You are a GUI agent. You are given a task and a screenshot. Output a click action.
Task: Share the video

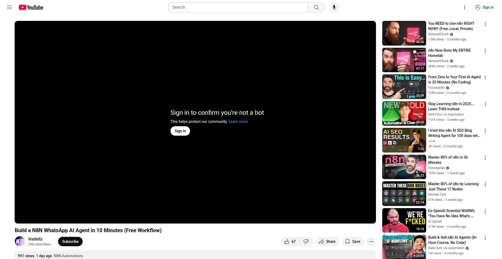pyautogui.click(x=327, y=242)
